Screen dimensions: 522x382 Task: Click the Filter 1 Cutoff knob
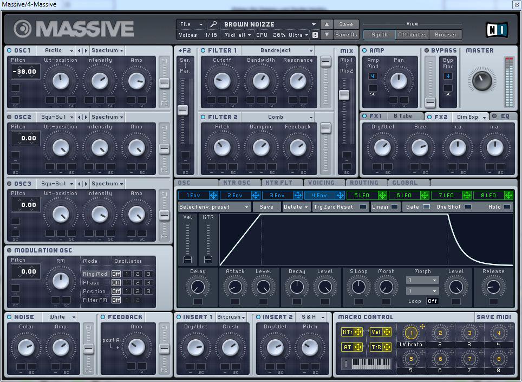[x=222, y=81]
